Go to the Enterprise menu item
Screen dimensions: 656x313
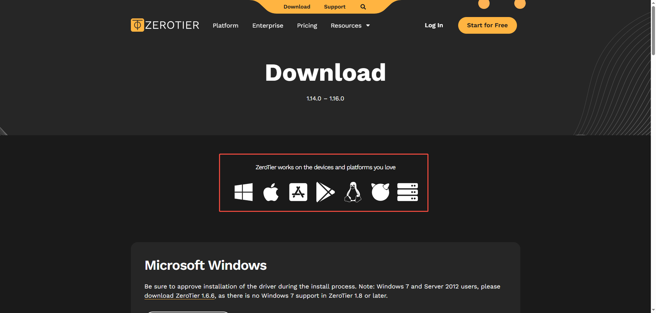coord(268,26)
